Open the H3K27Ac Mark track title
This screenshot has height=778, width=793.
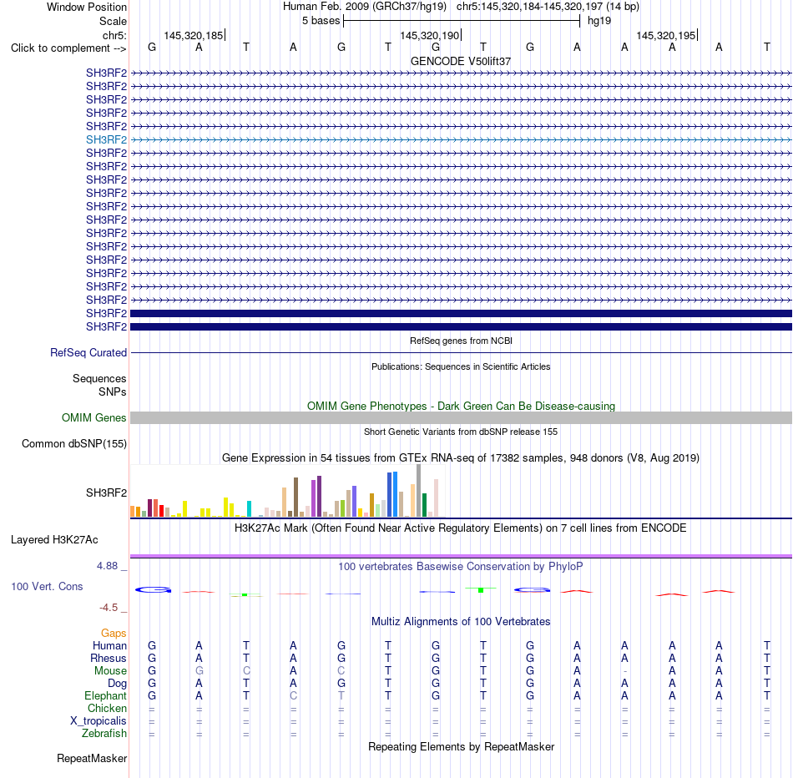(461, 528)
